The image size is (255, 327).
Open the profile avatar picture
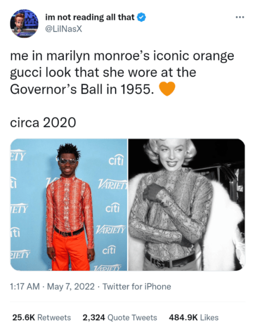(x=24, y=23)
